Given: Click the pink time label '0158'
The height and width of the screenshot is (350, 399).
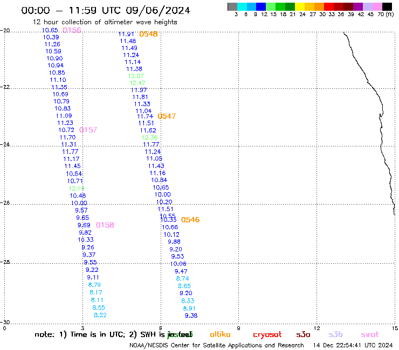Looking at the screenshot, I should click(105, 225).
